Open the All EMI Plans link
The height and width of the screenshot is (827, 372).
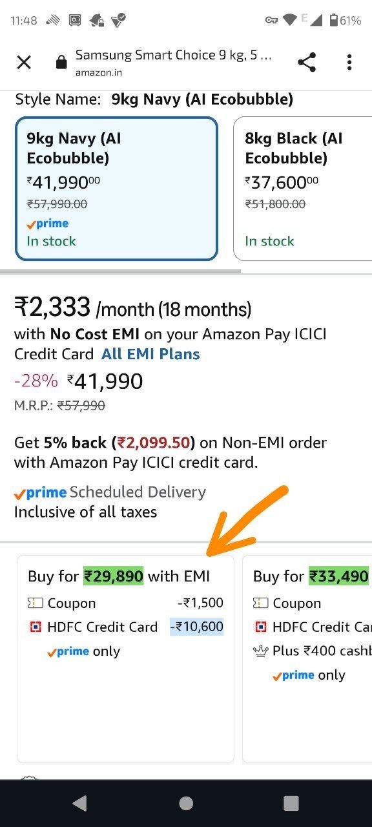[x=150, y=354]
